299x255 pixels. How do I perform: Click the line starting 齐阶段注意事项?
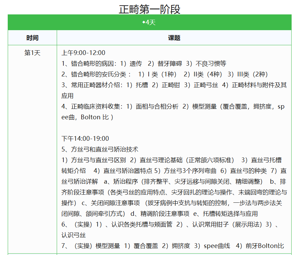tap(174, 192)
